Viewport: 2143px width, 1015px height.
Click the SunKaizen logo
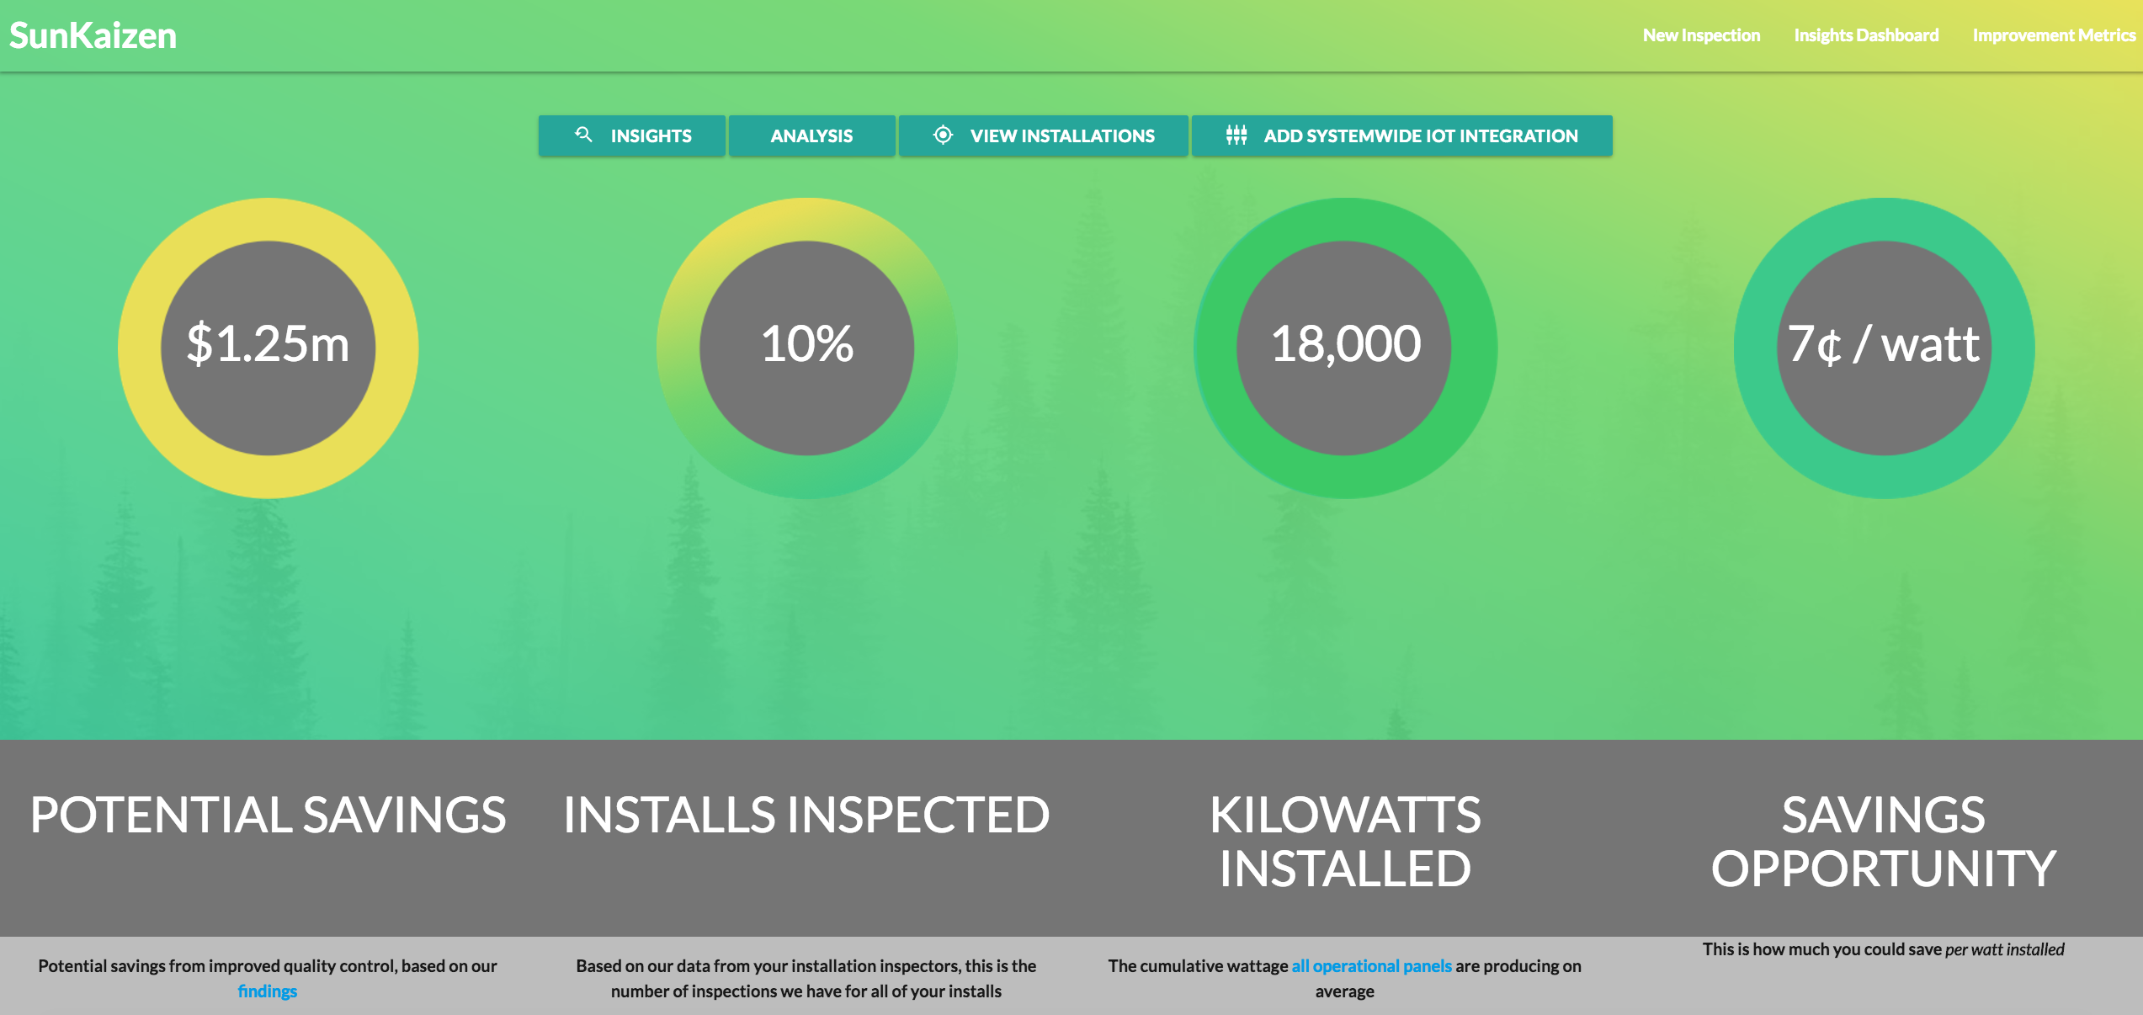click(x=93, y=35)
